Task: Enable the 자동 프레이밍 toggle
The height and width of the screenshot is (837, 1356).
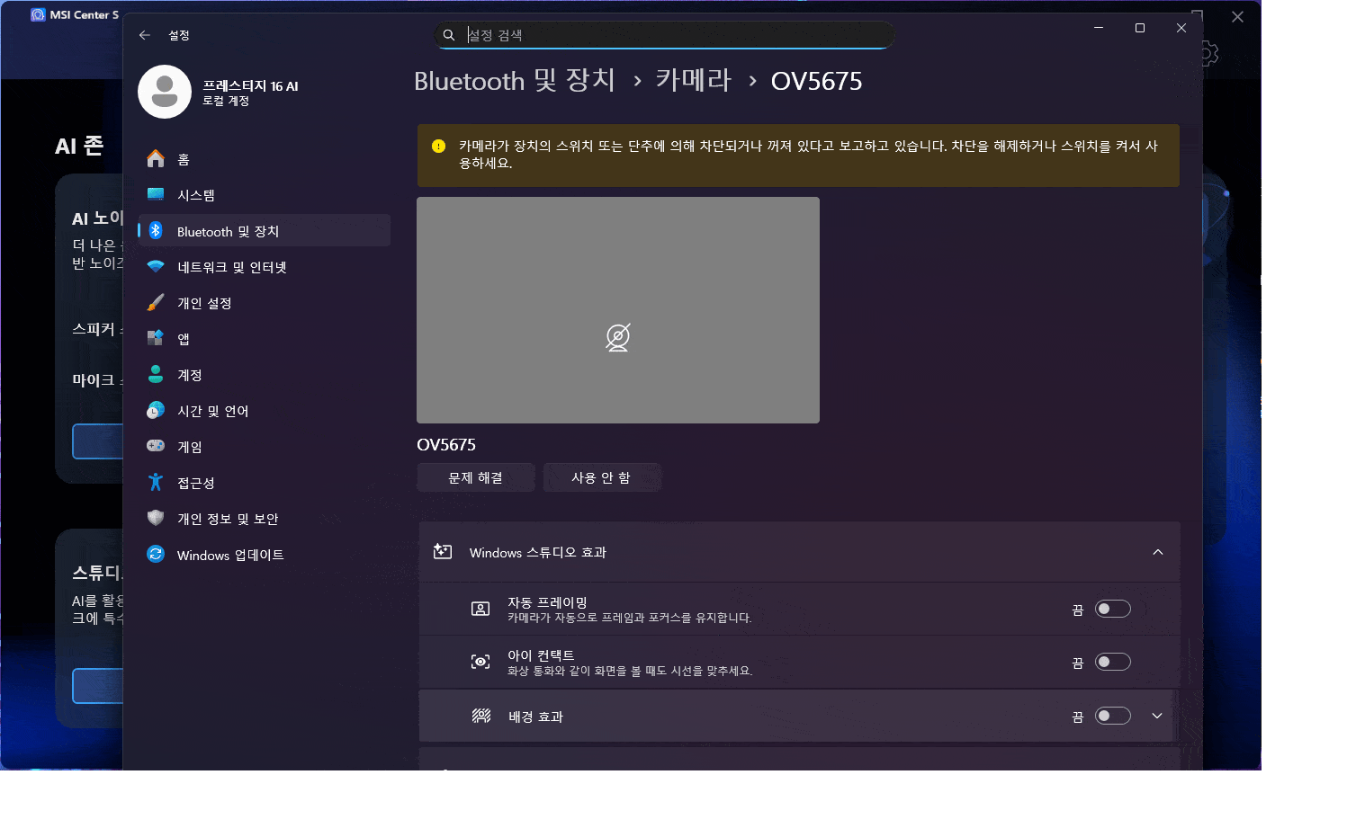Action: pos(1112,610)
